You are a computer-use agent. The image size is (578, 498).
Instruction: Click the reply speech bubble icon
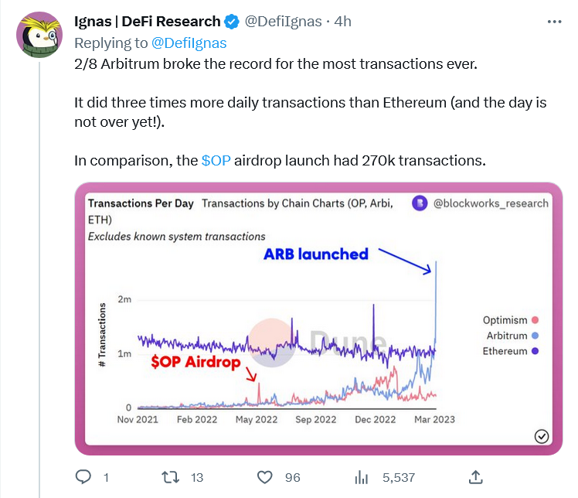83,477
